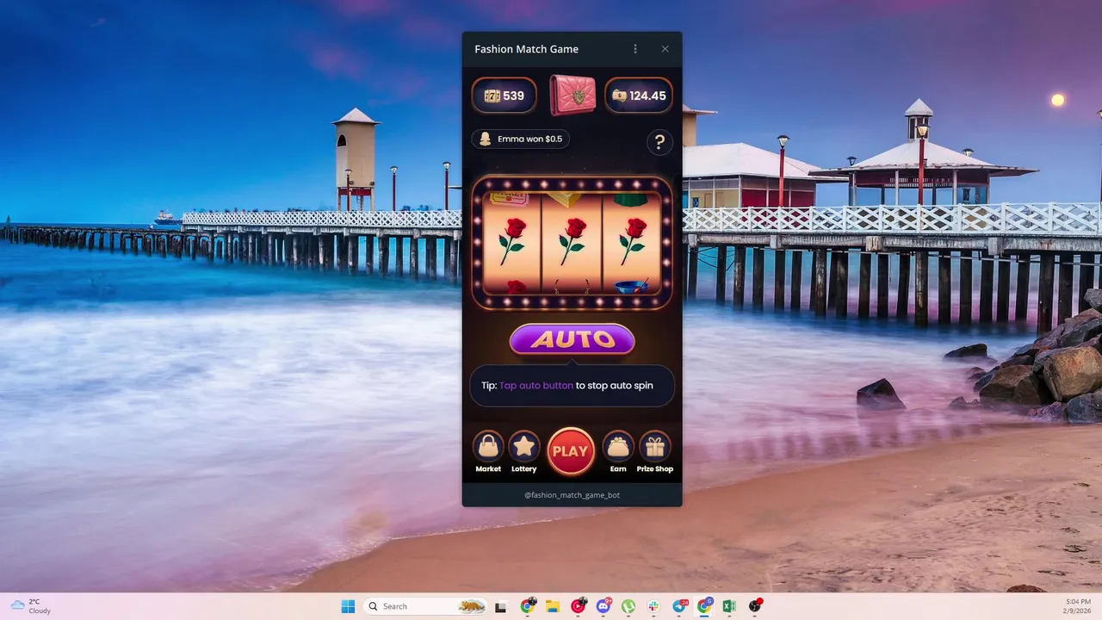This screenshot has width=1102, height=620.
Task: Tap the left slot reel rose
Action: coord(512,241)
